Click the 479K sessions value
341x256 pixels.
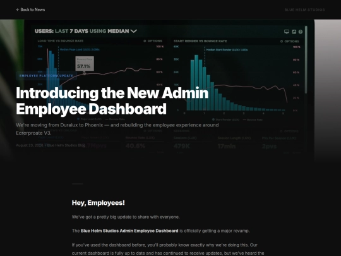coord(182,146)
